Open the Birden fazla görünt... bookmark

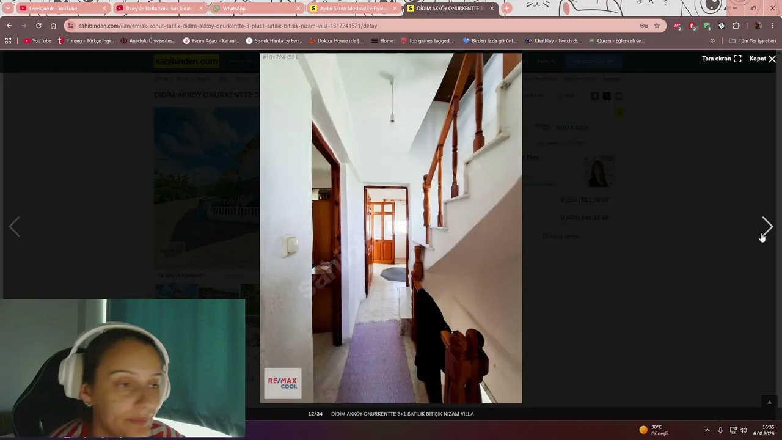click(x=490, y=41)
